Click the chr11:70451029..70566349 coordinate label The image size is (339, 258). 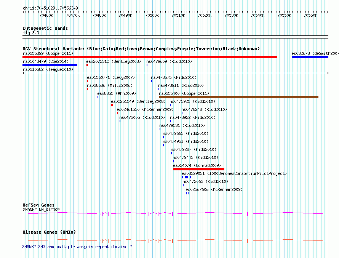click(50, 8)
